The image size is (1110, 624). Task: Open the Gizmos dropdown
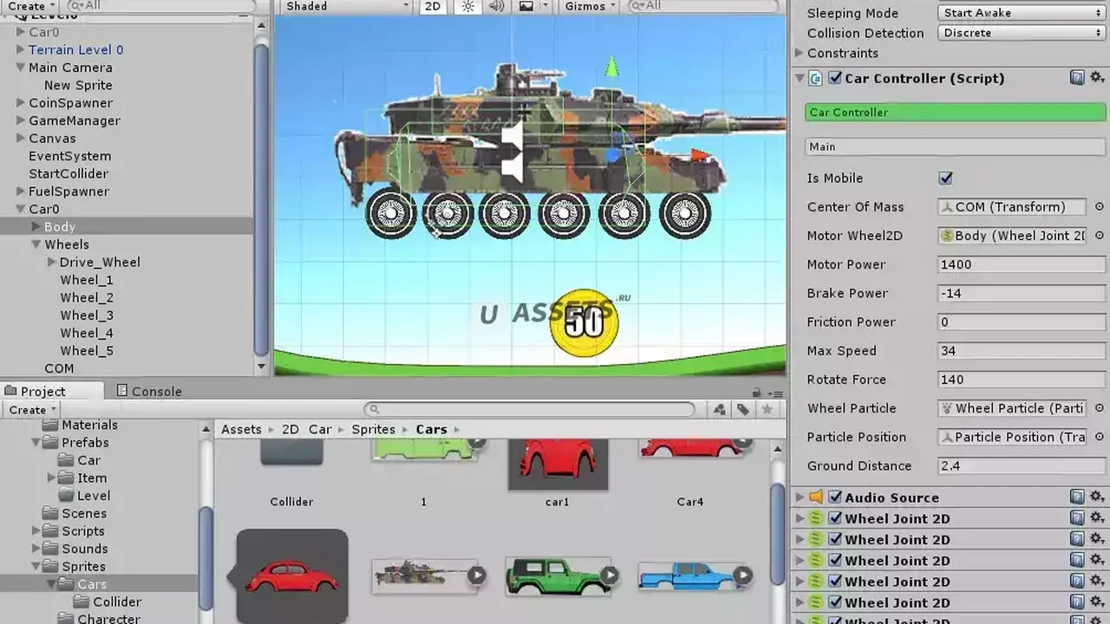590,6
